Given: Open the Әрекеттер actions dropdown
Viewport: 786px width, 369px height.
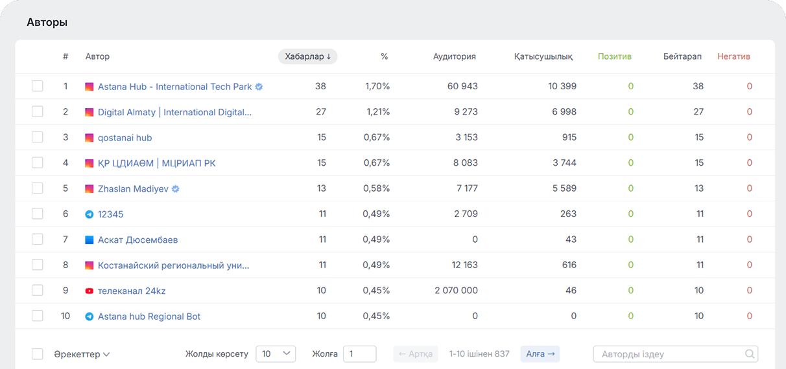Looking at the screenshot, I should (82, 354).
